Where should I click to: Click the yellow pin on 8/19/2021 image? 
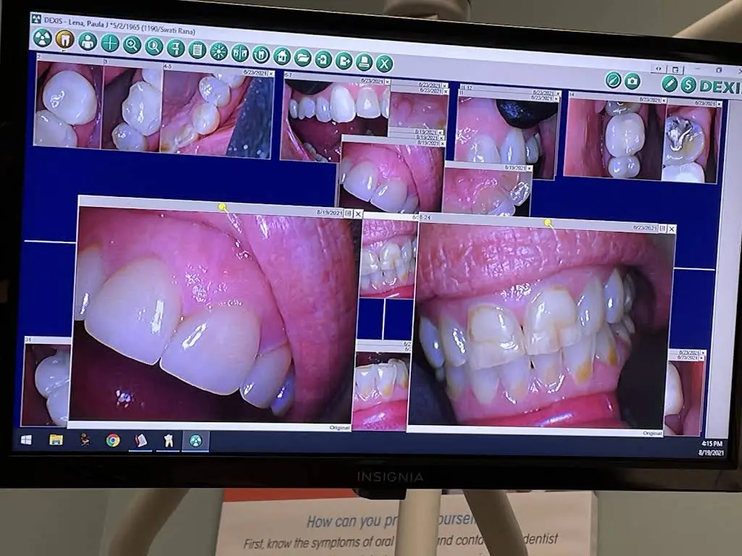(x=222, y=207)
